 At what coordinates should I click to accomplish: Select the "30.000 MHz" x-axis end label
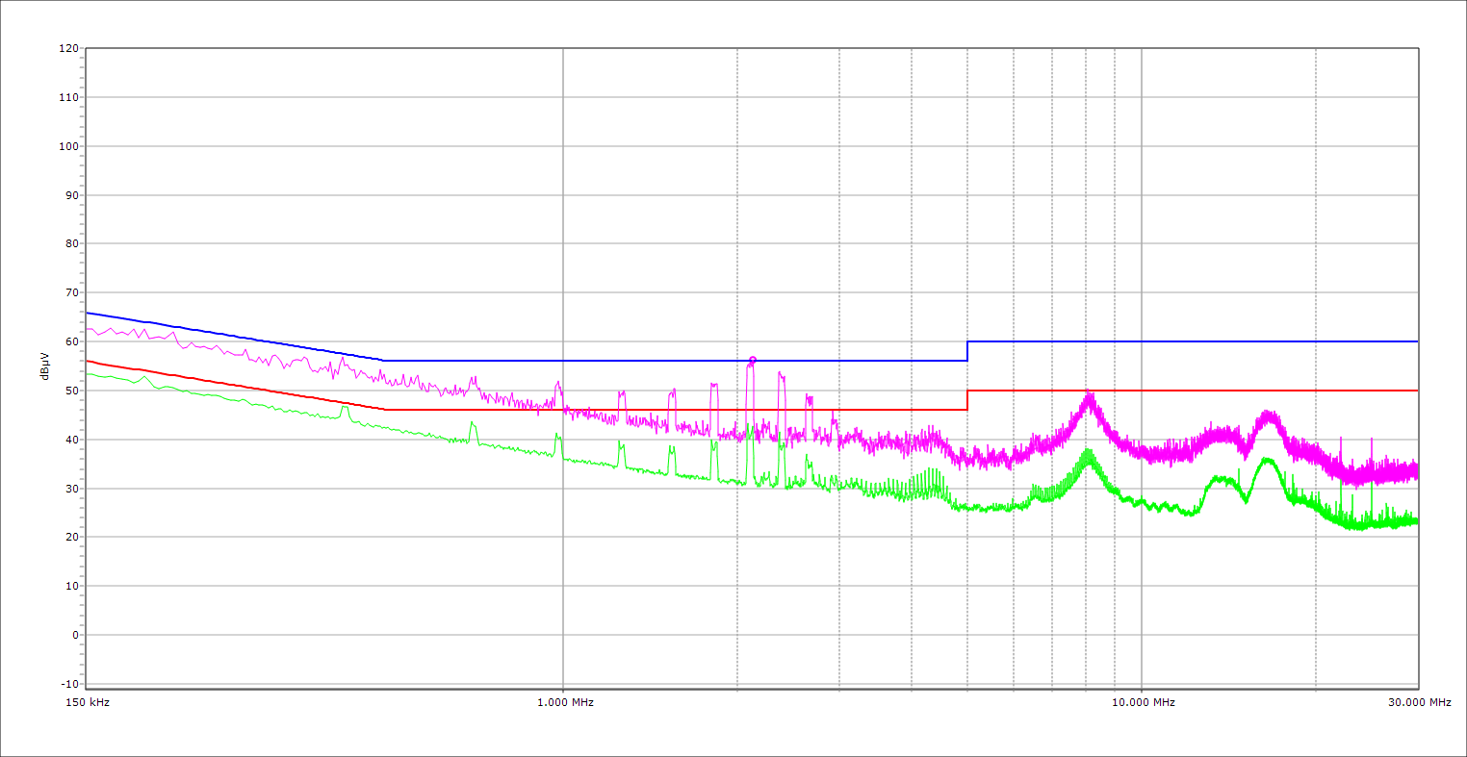point(1419,702)
